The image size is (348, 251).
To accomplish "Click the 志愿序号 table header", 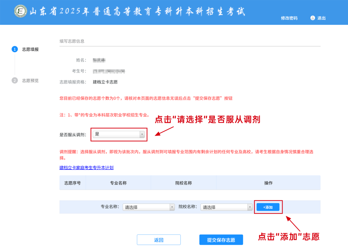I will point(72,183).
